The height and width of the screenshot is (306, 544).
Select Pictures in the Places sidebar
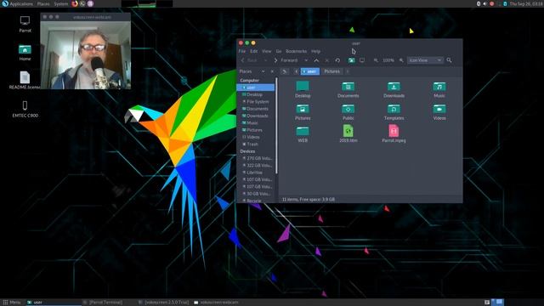256,130
